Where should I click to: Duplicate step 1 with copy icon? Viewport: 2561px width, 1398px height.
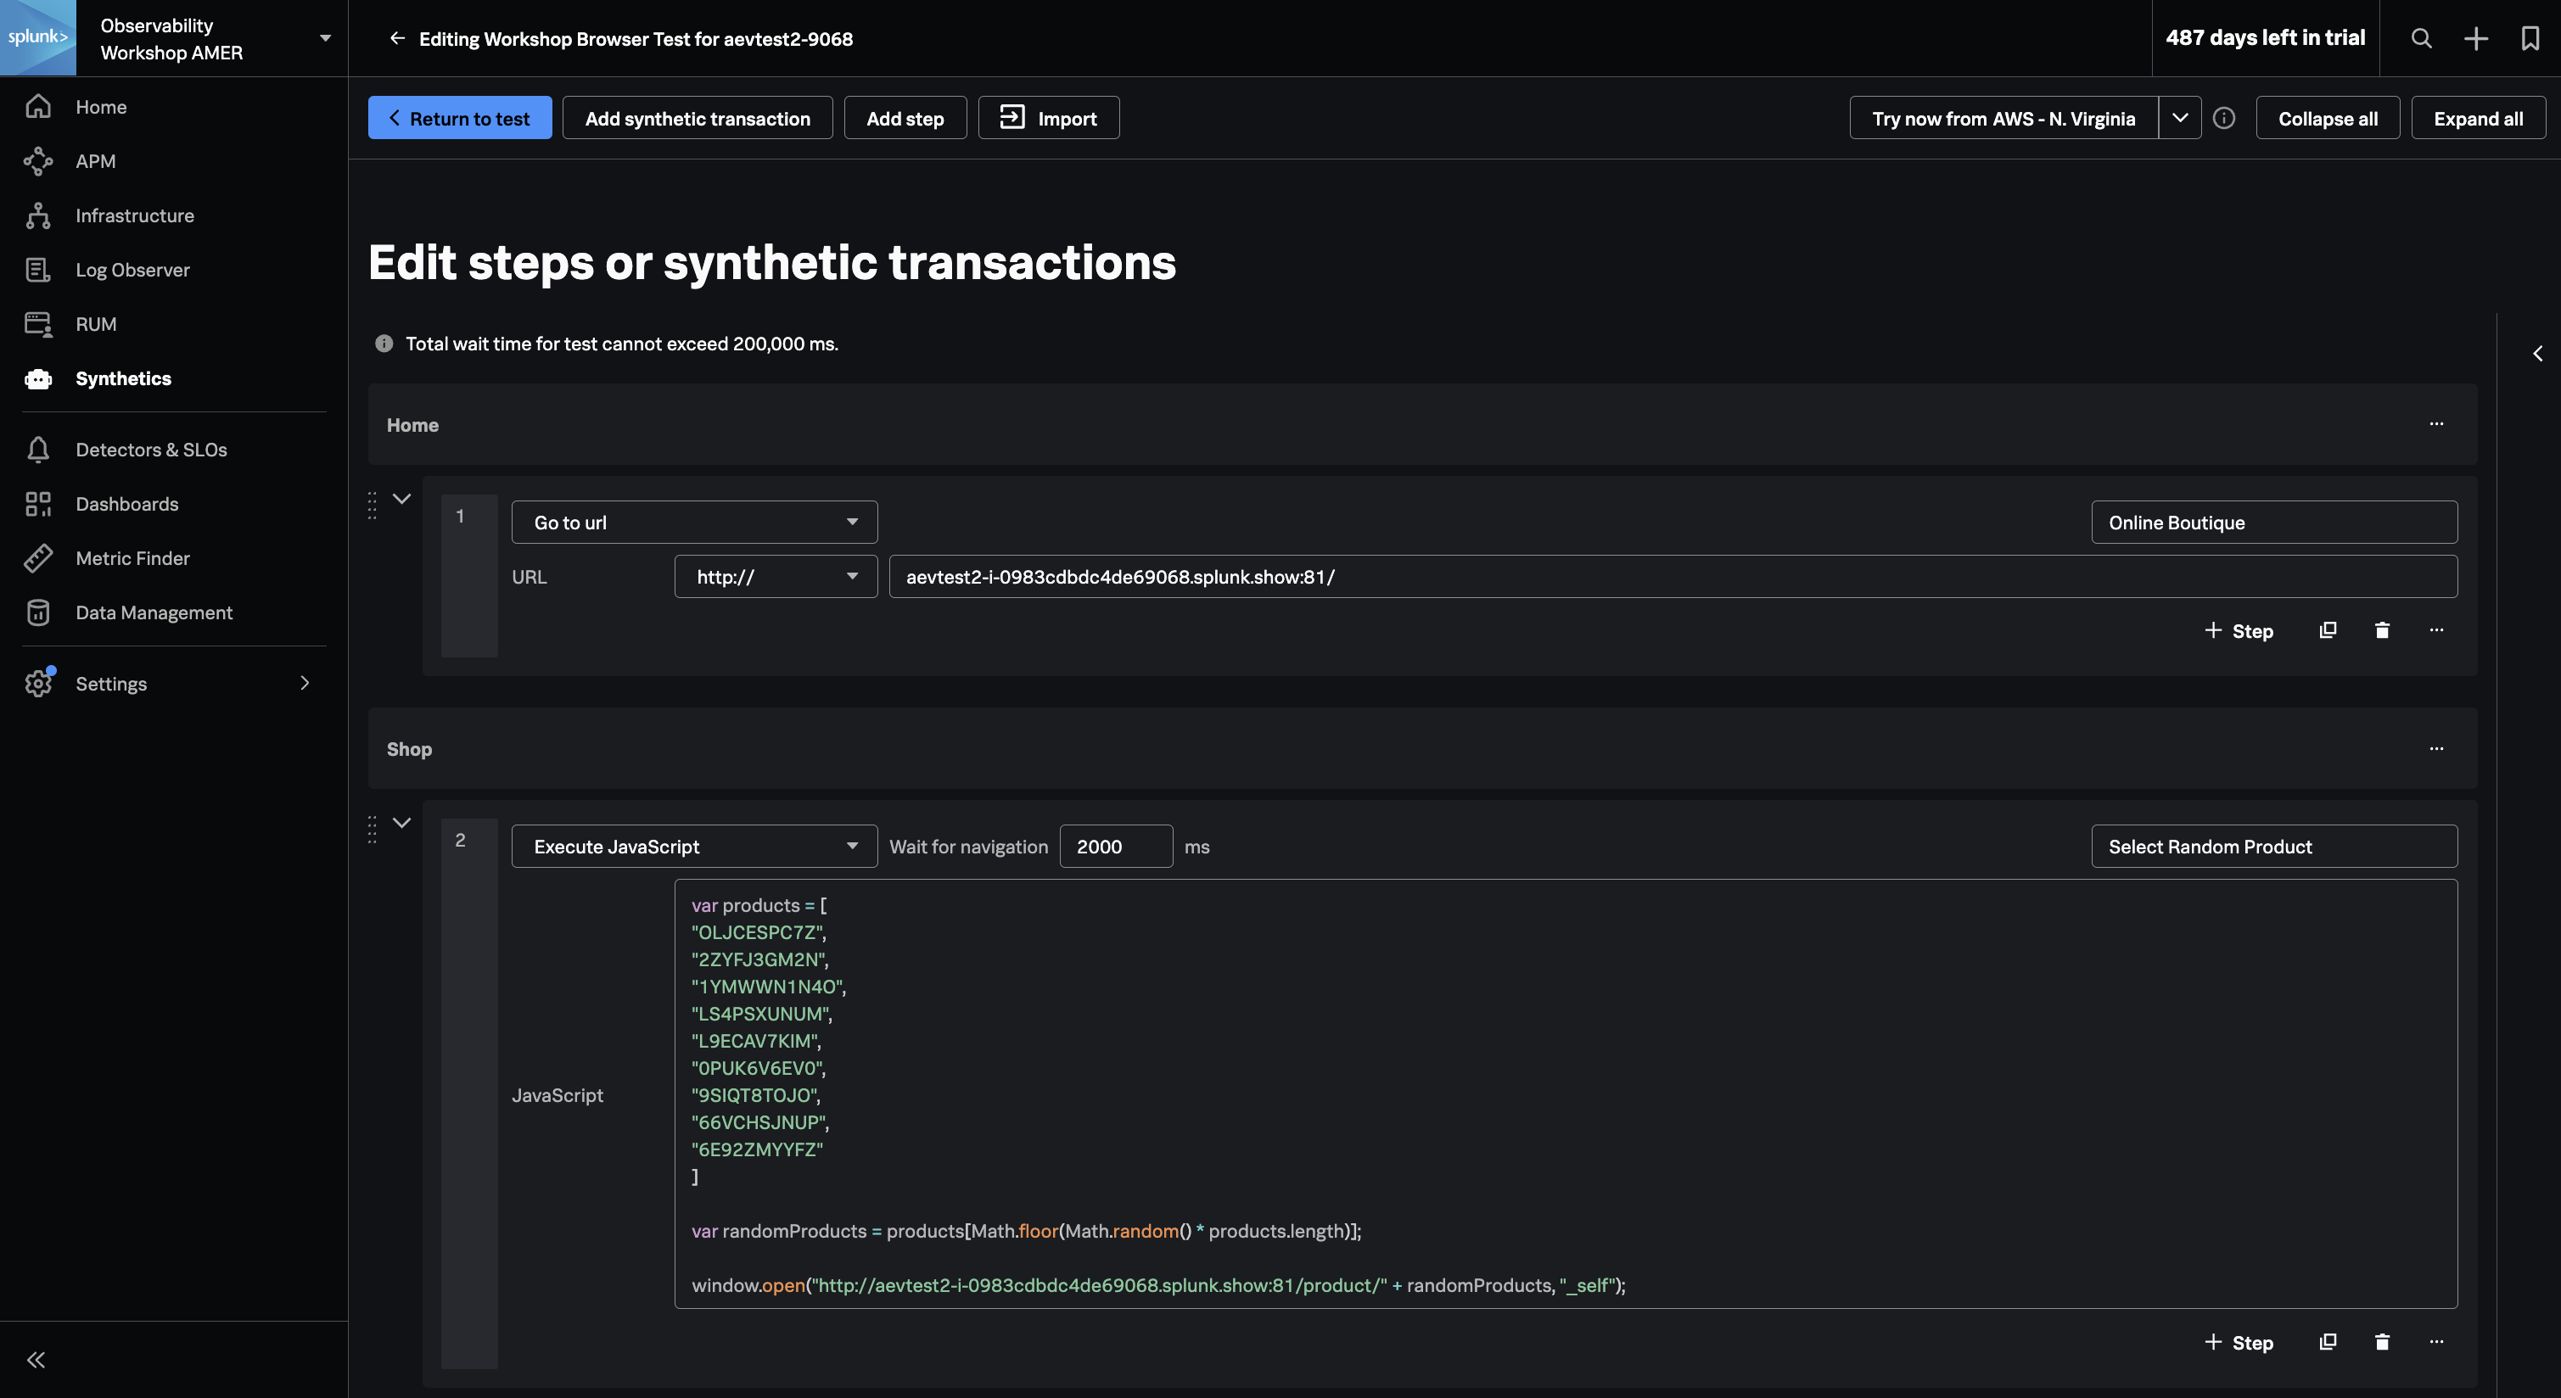click(2328, 630)
